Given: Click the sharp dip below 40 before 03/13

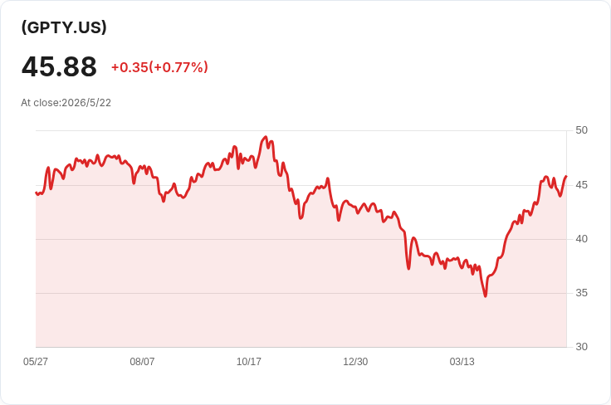Looking at the screenshot, I should pyautogui.click(x=408, y=268).
